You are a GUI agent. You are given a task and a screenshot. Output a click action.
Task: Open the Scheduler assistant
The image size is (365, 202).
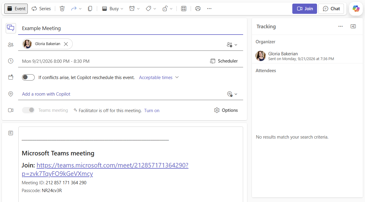224,61
